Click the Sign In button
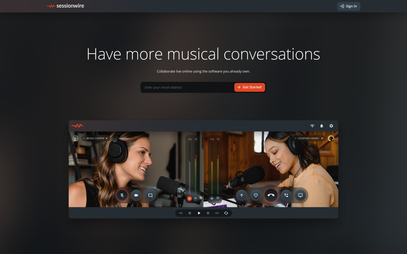 coord(348,6)
